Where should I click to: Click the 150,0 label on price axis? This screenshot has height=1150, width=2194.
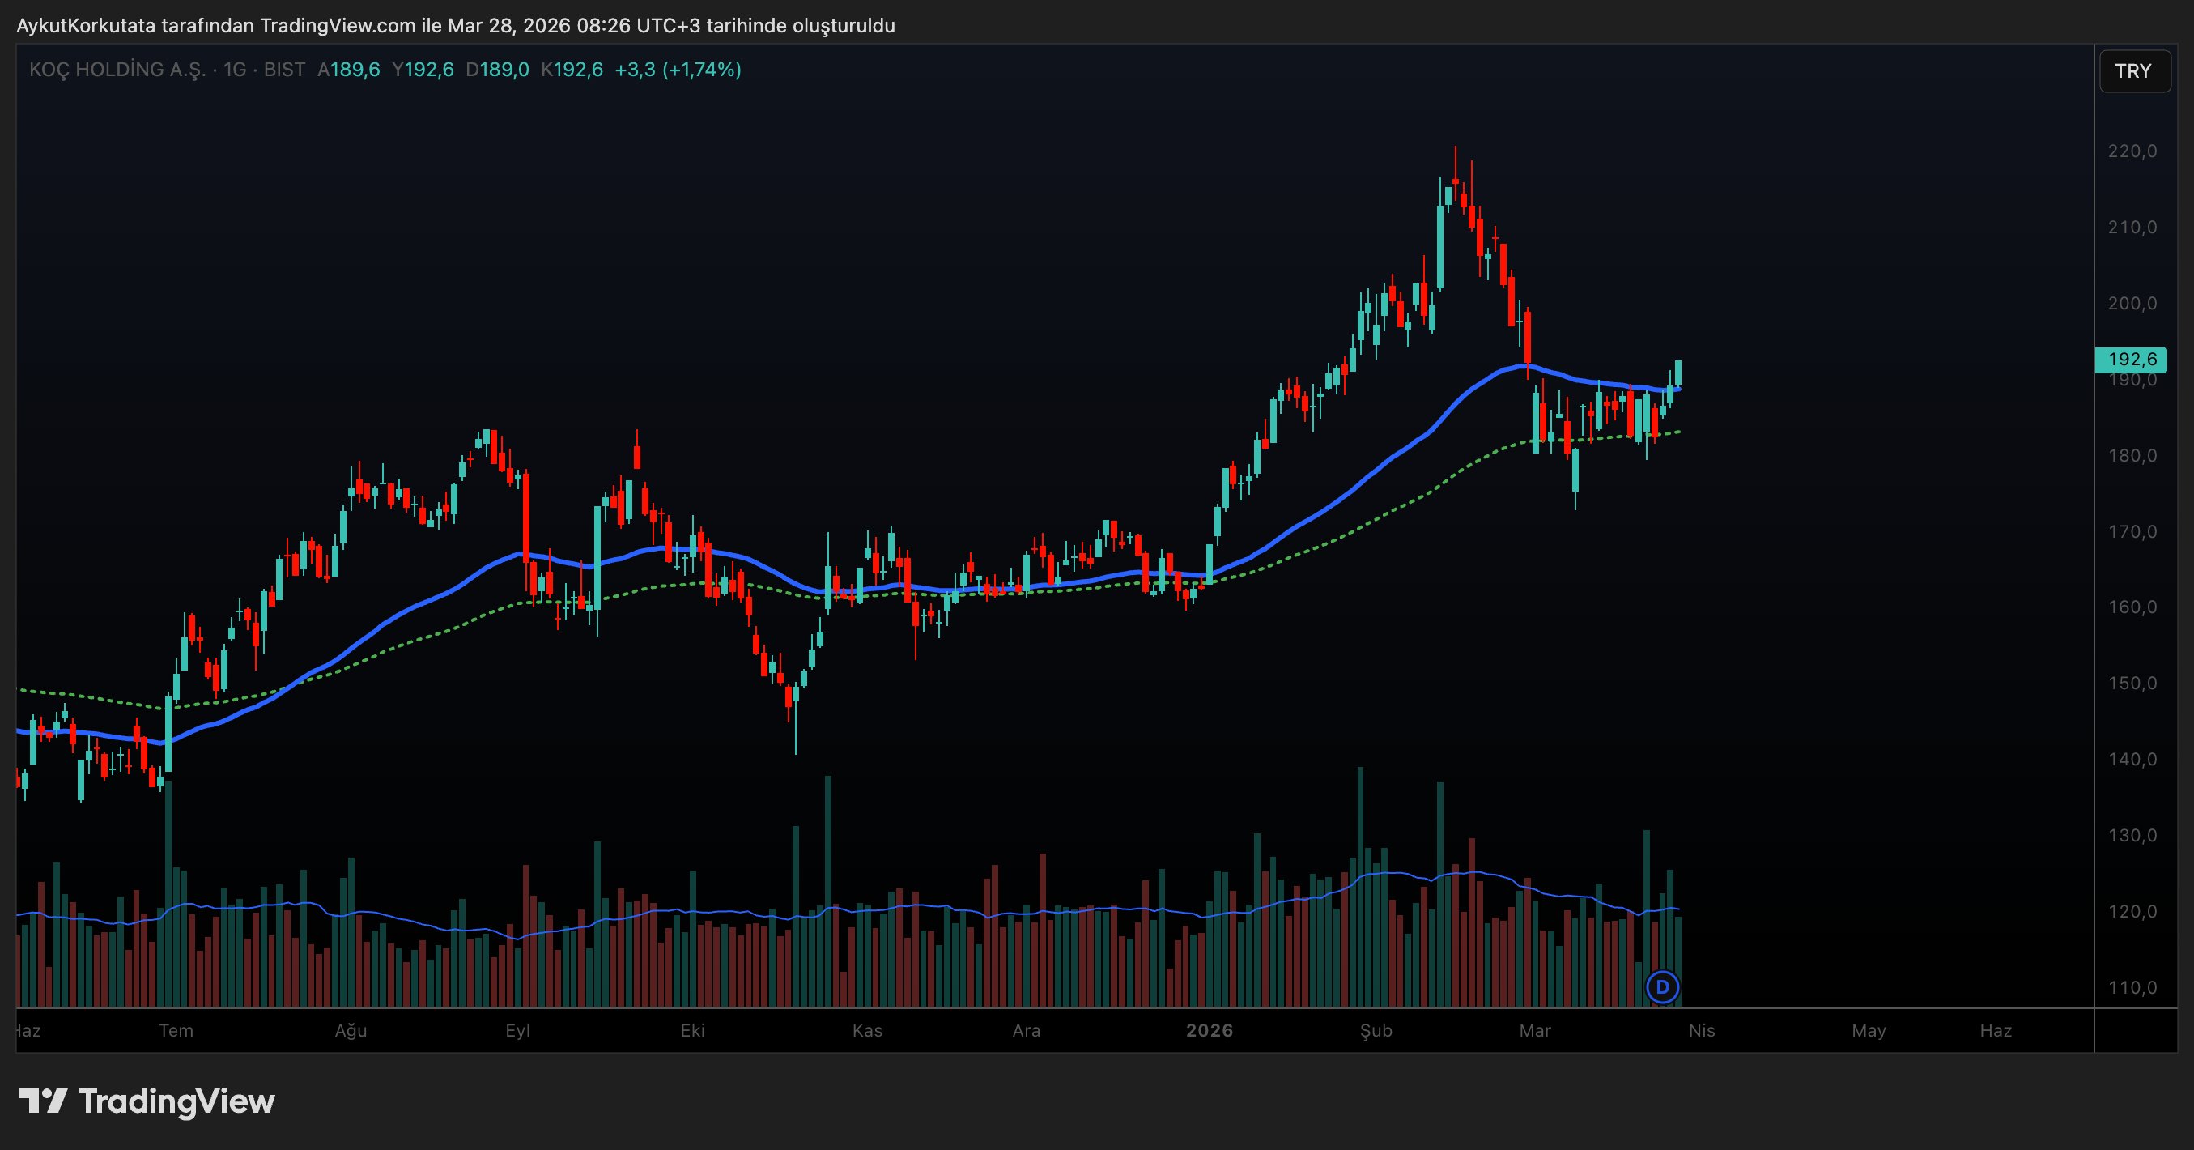pos(2132,684)
